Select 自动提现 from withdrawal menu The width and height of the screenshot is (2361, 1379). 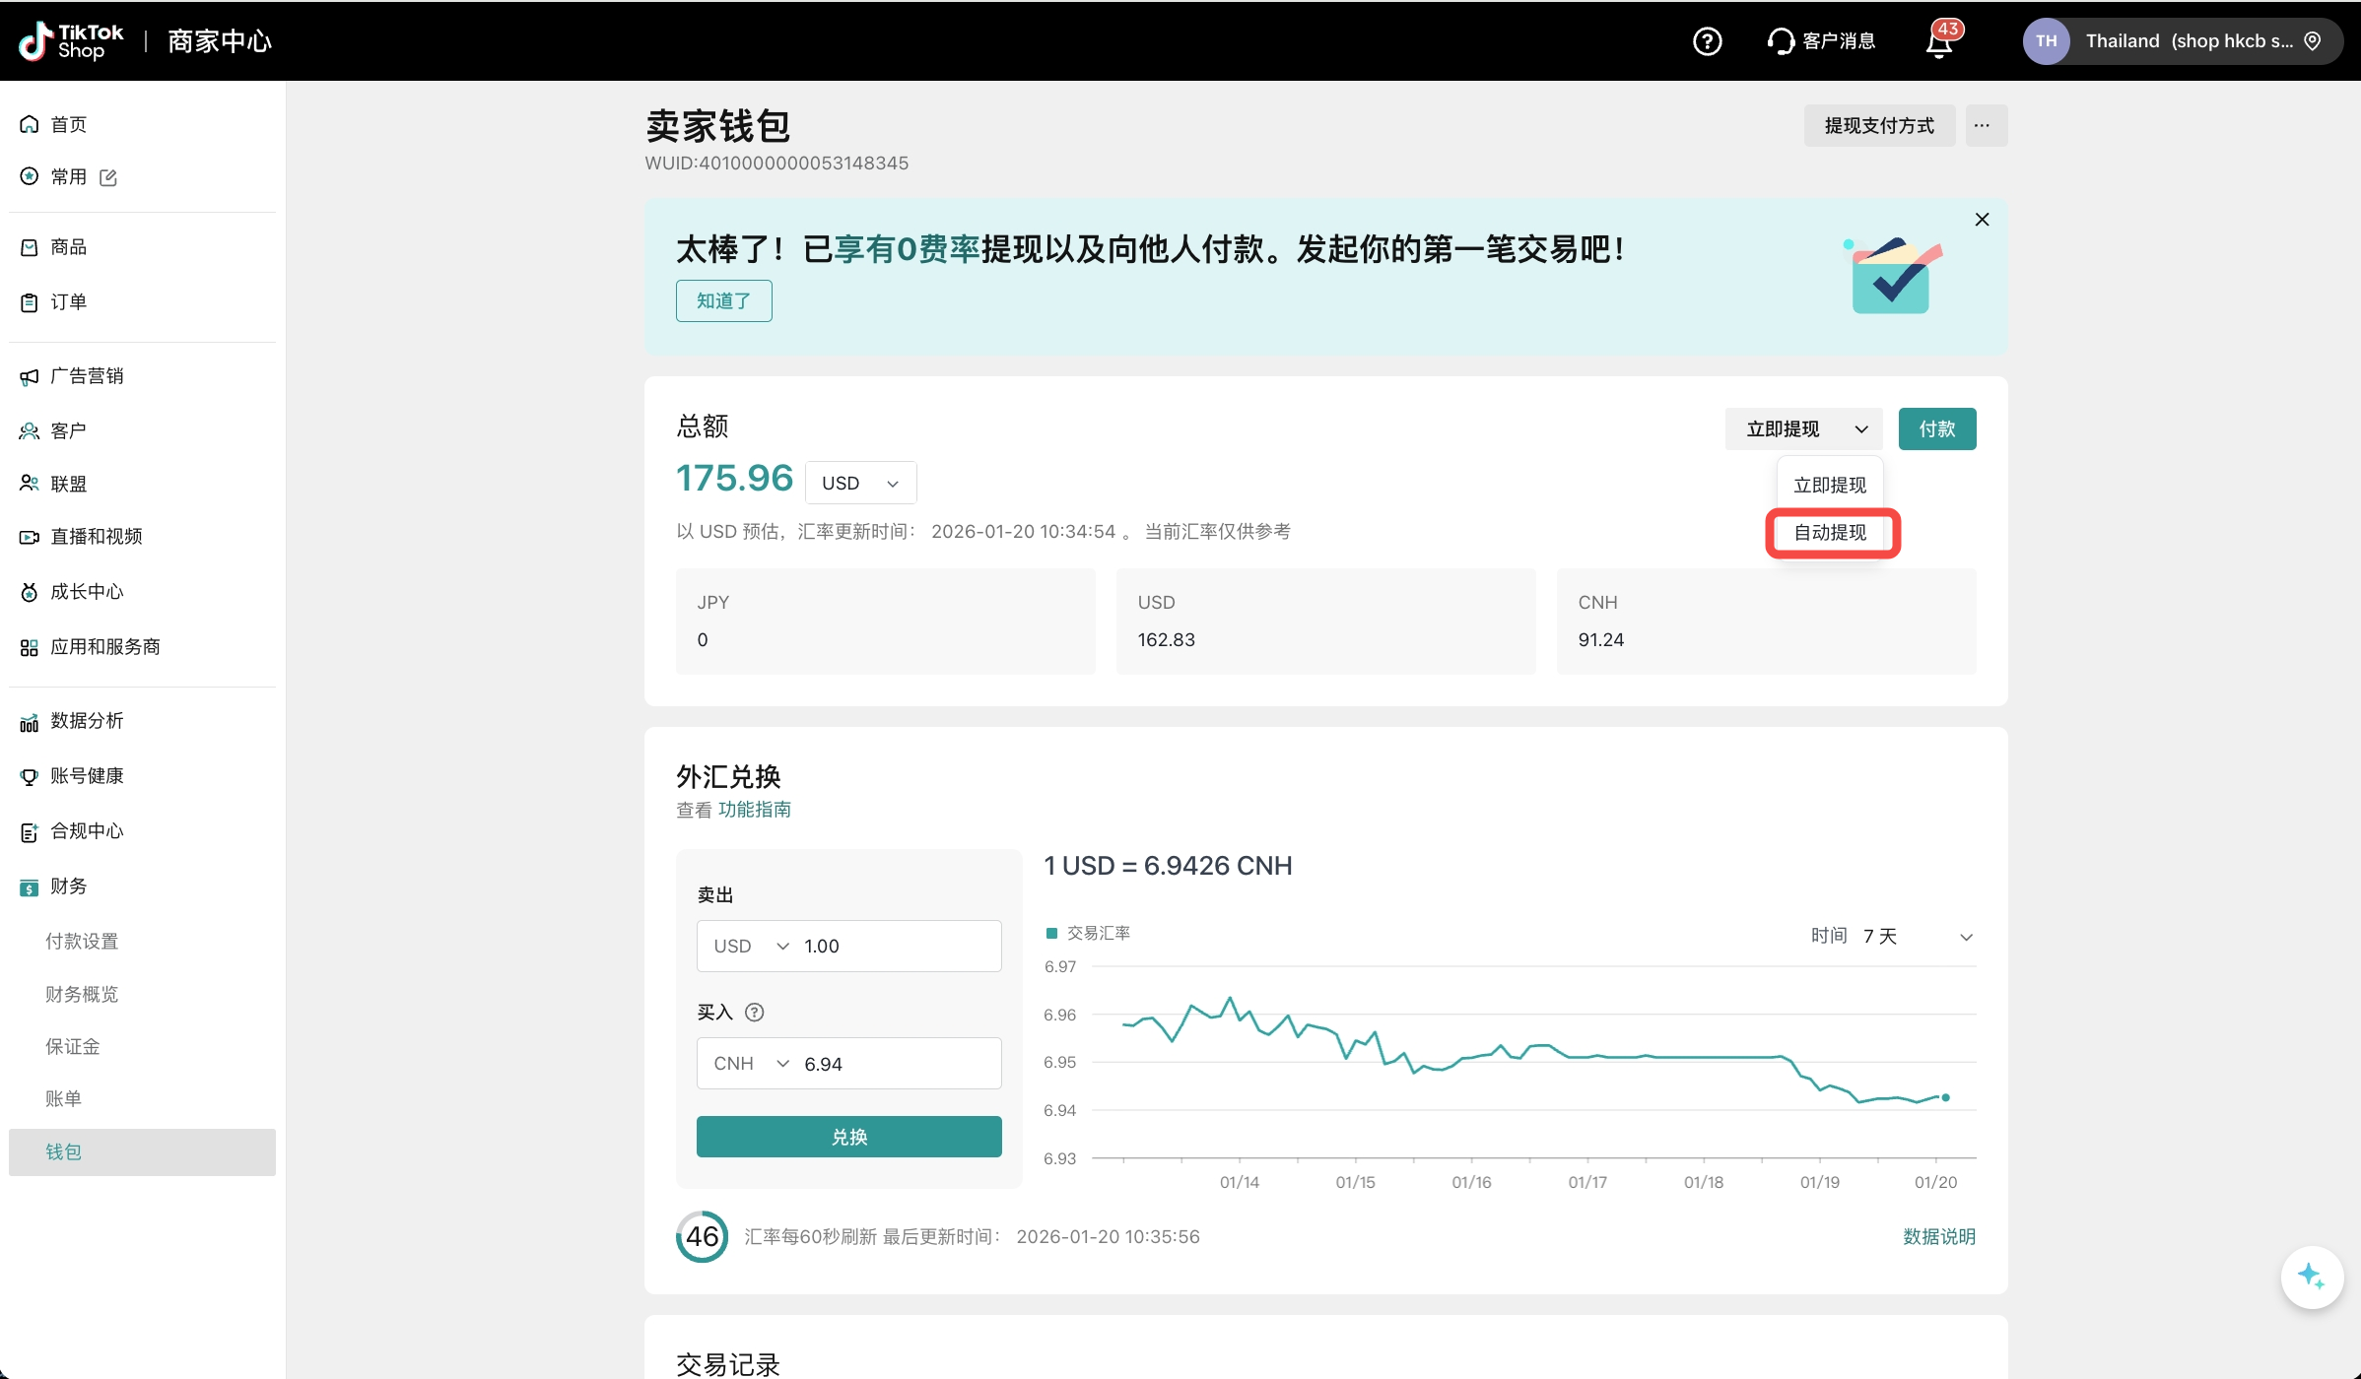pos(1830,533)
